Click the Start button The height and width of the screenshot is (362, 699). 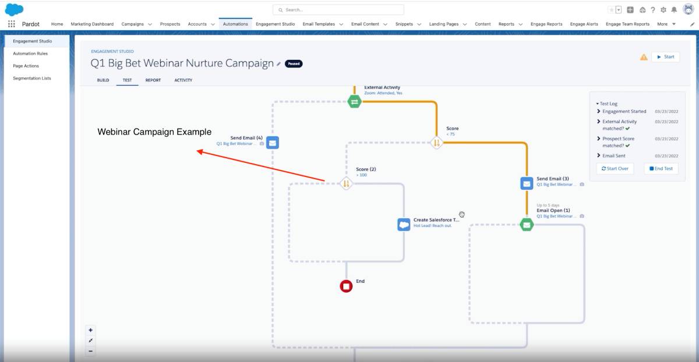click(665, 57)
